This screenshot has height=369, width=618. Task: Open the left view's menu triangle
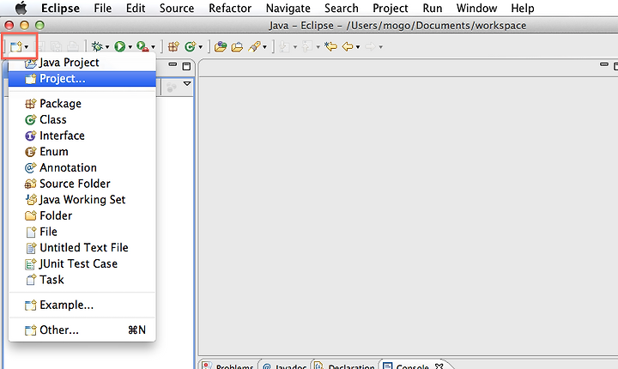point(187,83)
